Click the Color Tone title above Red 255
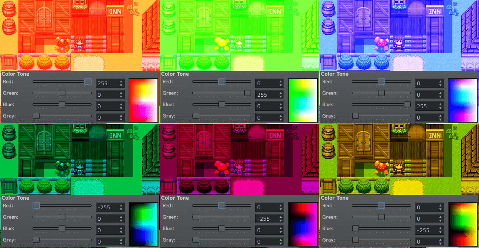Screen dimensions: 479x248 point(15,74)
